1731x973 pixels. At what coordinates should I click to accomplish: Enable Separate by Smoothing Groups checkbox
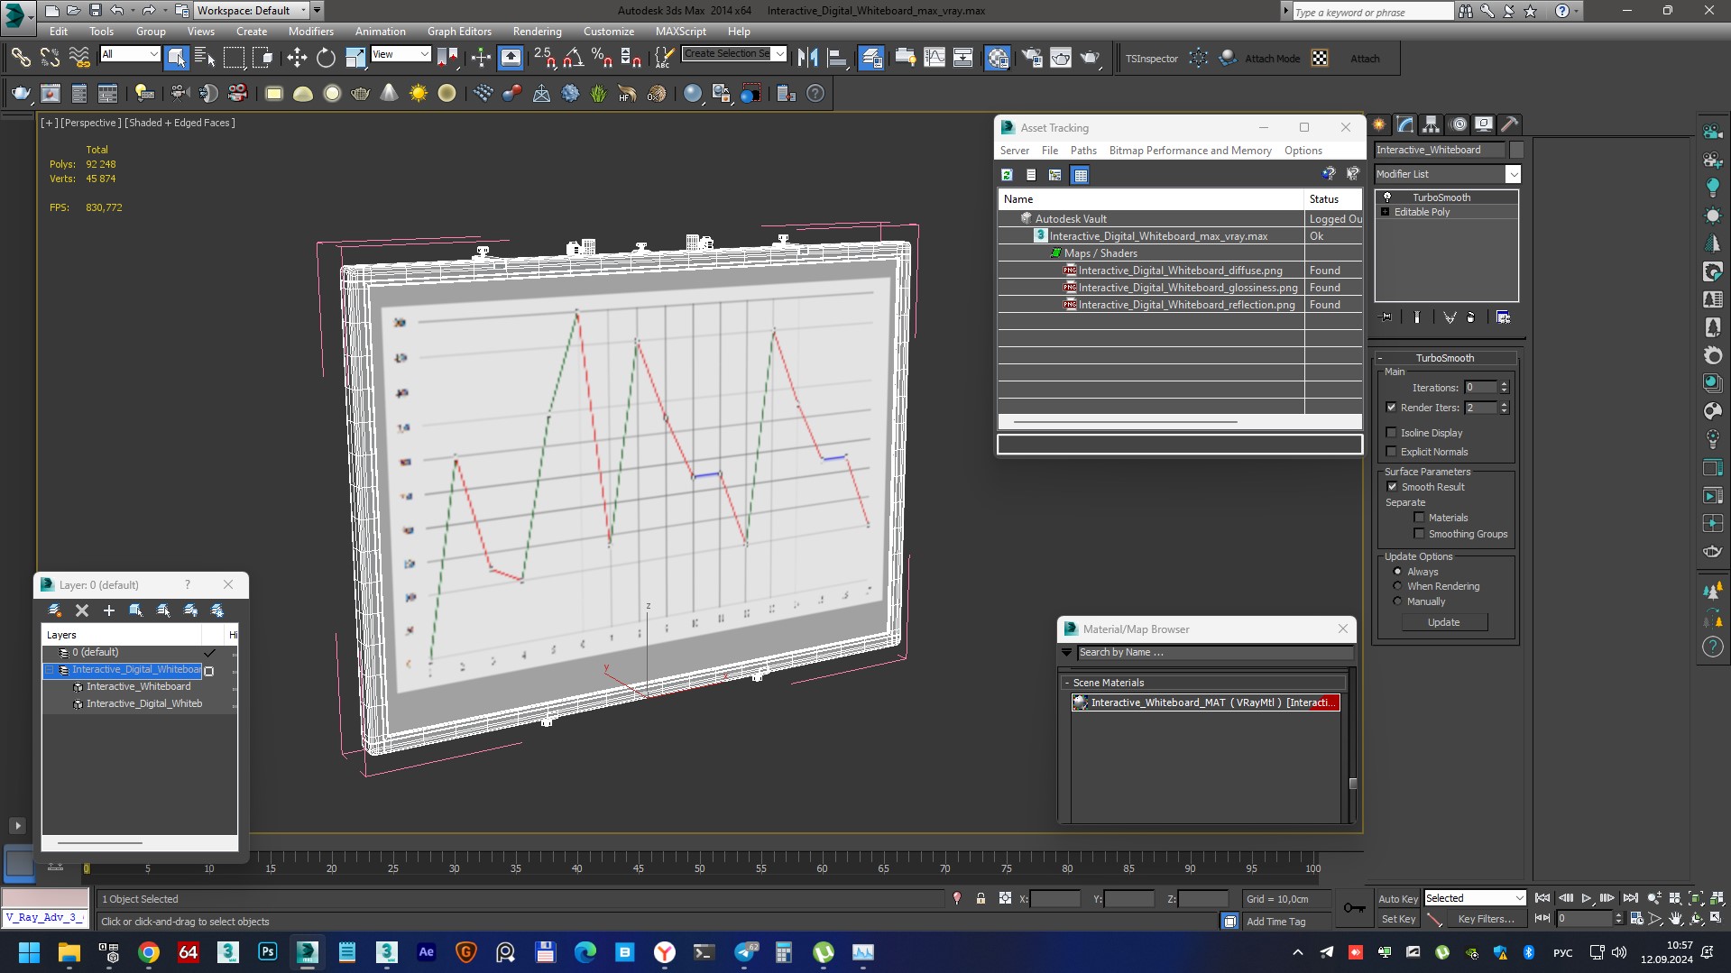1419,534
